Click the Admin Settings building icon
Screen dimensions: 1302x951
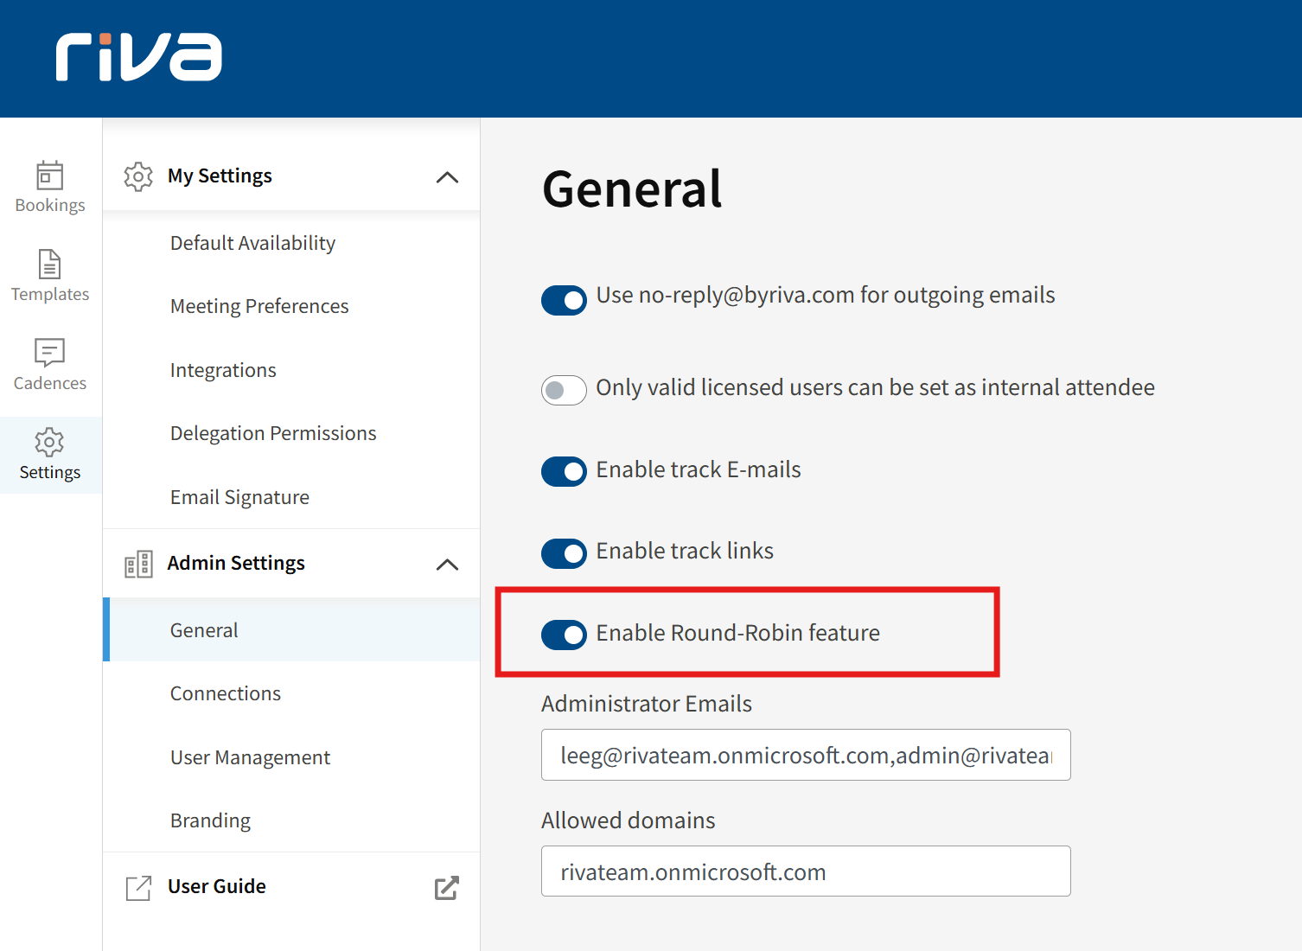click(138, 564)
